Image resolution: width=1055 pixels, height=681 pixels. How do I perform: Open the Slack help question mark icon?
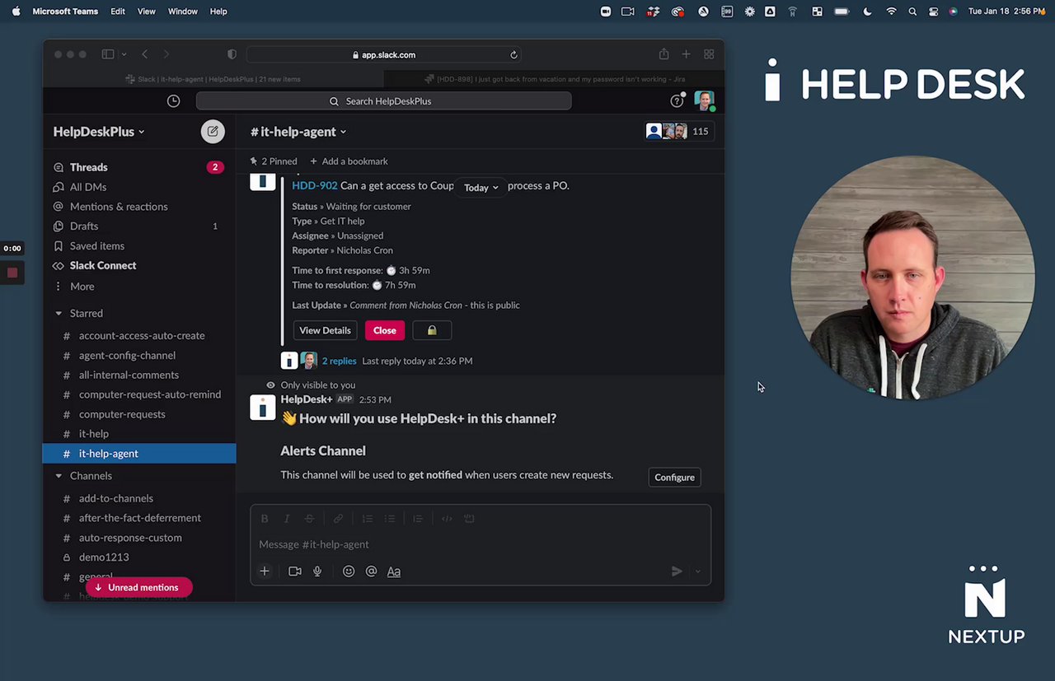(x=677, y=100)
